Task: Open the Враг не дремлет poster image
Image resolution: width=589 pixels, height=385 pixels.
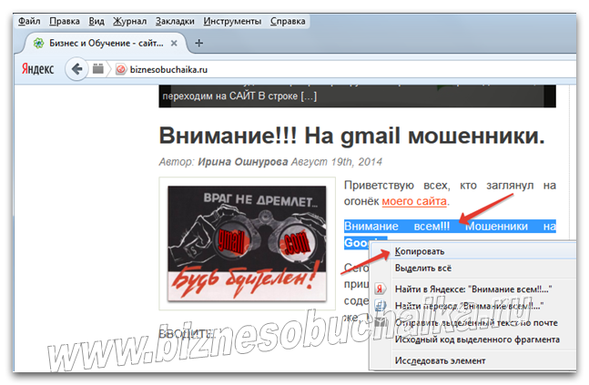Action: pos(247,243)
